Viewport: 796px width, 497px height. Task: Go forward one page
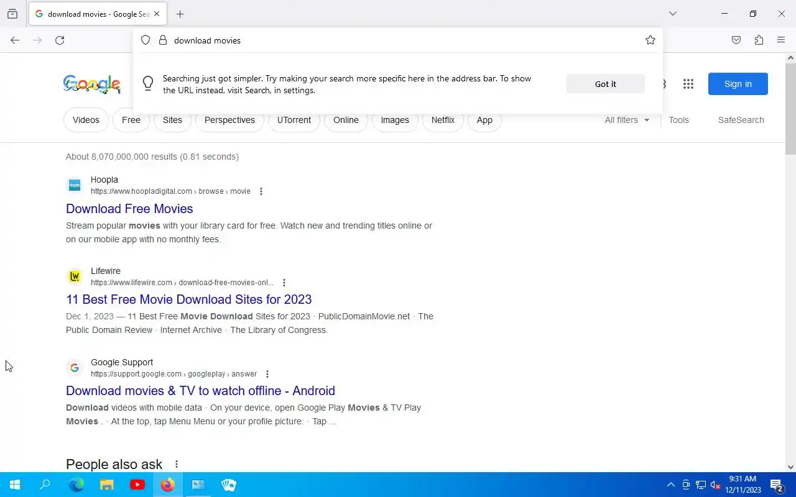(37, 40)
